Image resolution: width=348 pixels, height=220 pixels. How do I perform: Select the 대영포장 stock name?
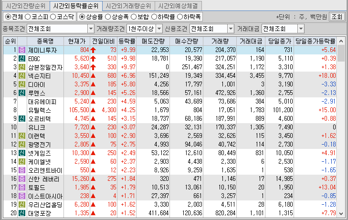click(40, 213)
